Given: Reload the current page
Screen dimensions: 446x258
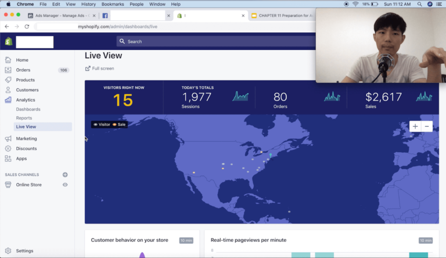Looking at the screenshot, I should [27, 27].
